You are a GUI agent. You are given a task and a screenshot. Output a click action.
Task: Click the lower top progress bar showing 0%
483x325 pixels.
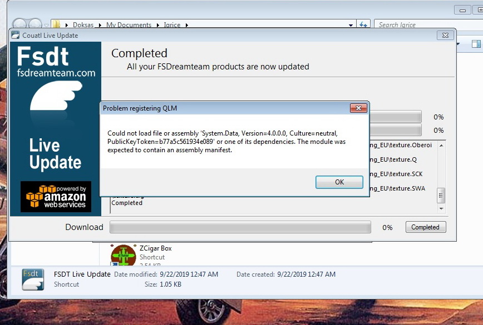click(396, 130)
